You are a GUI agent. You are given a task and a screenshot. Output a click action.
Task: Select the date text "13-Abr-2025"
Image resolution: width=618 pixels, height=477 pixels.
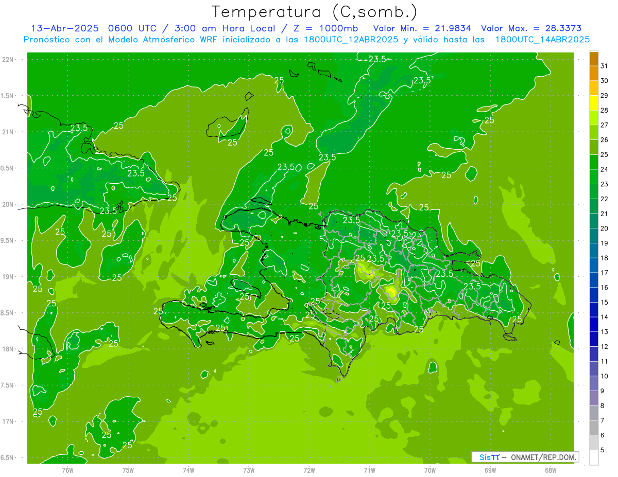pos(65,28)
